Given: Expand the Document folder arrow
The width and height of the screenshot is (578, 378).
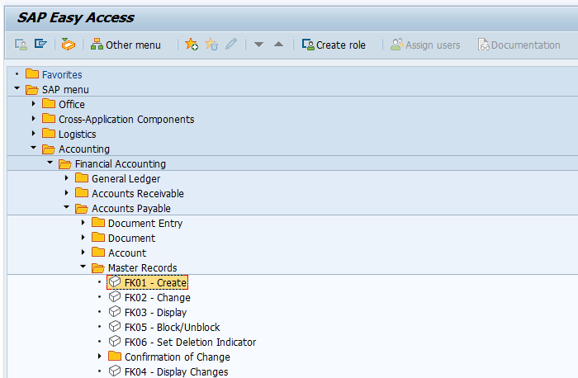Looking at the screenshot, I should 83,237.
